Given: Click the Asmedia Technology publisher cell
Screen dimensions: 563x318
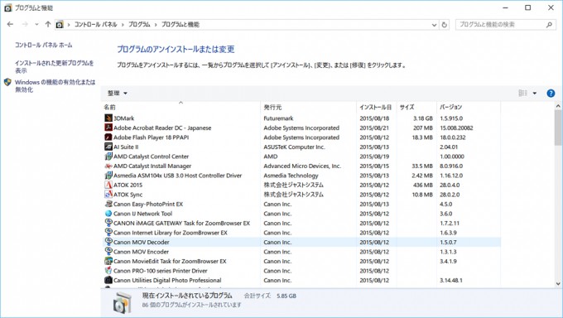Looking at the screenshot, I should 291,176.
